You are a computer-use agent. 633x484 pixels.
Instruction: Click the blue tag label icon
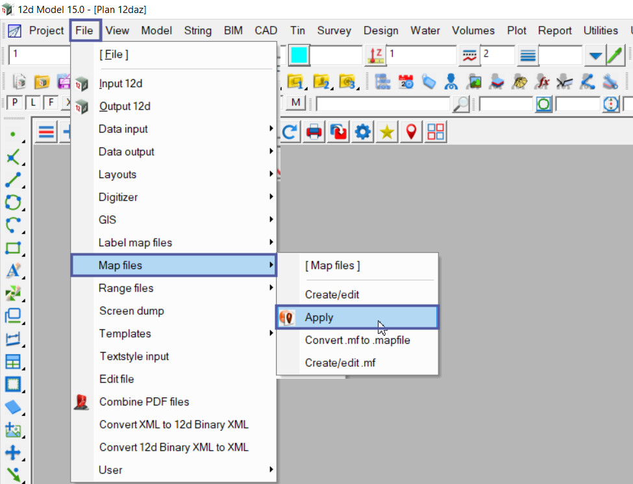[x=428, y=82]
